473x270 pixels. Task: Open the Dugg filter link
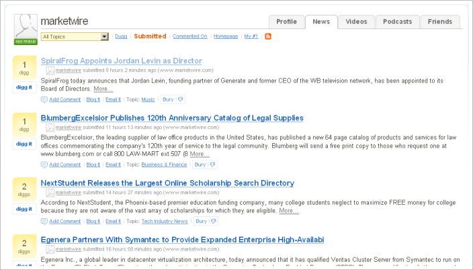pyautogui.click(x=121, y=36)
